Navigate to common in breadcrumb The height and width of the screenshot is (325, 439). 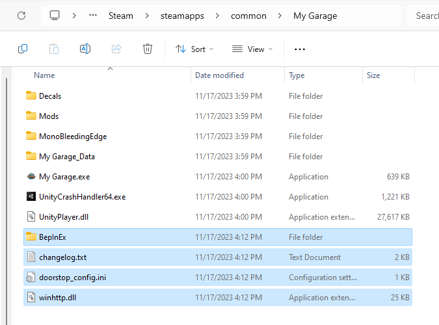248,16
